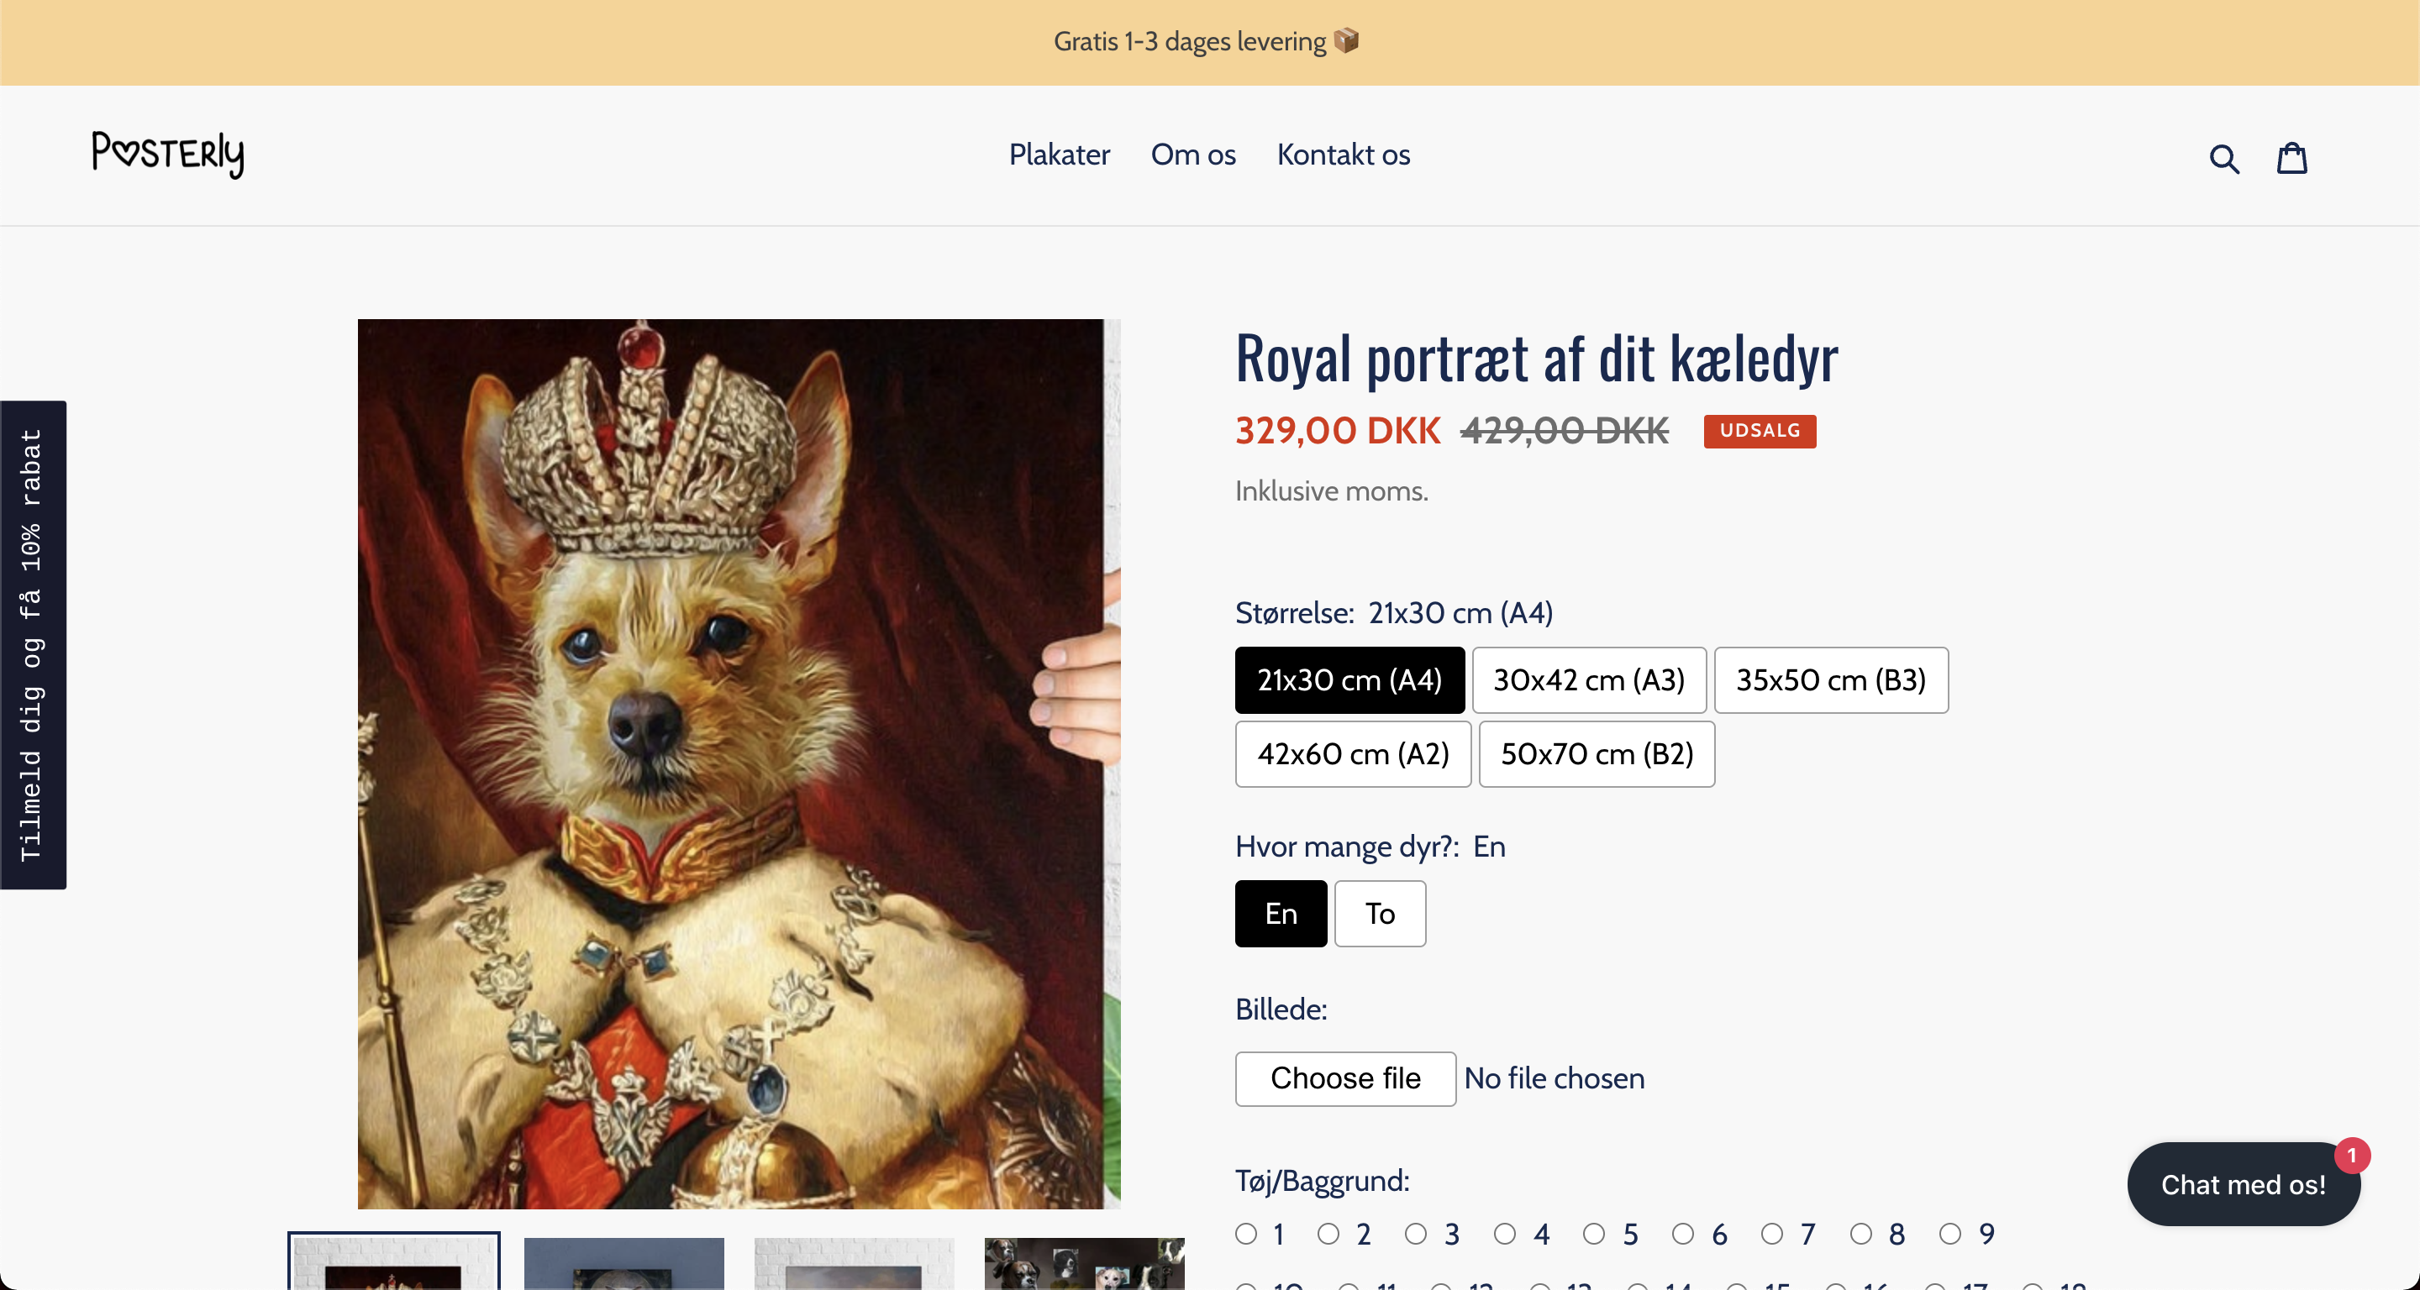The height and width of the screenshot is (1290, 2420).
Task: Choose the 35x50 cm (B3) size
Action: 1830,679
